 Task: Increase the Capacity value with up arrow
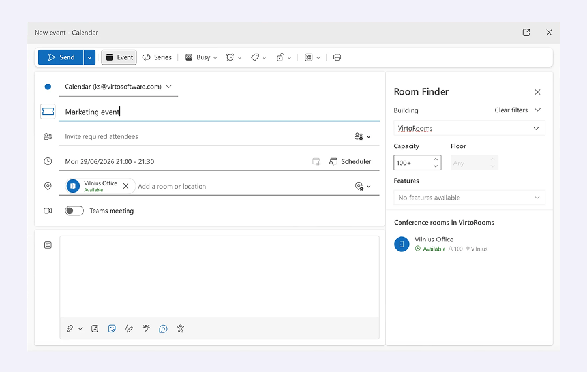[436, 159]
